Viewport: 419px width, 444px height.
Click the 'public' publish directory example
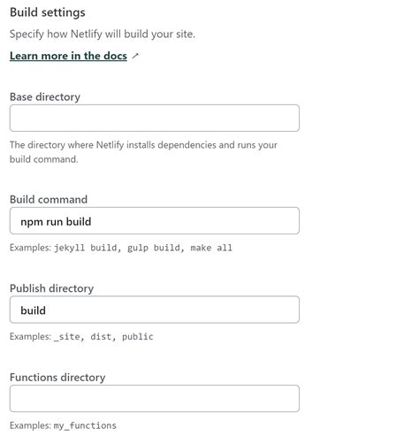(138, 337)
